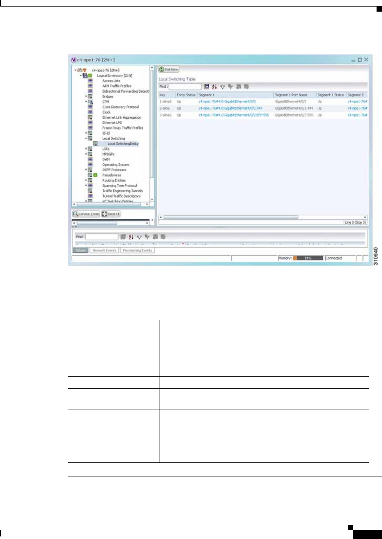Collapse the Local Switching tree node
Screen dimensions: 382x539
click(x=86, y=138)
